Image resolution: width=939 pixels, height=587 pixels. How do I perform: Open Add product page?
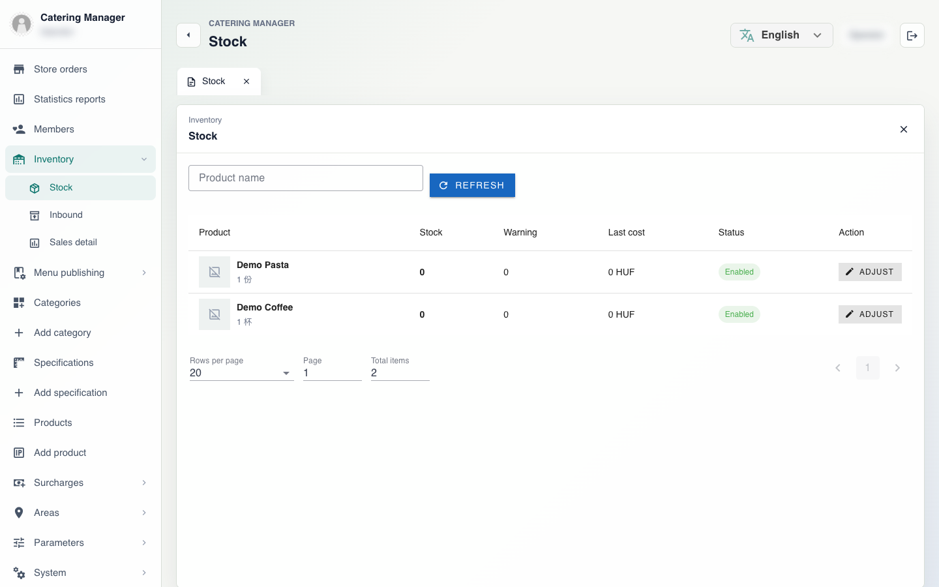80,453
